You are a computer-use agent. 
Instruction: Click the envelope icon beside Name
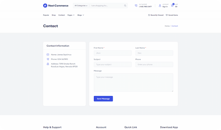(x=48, y=55)
